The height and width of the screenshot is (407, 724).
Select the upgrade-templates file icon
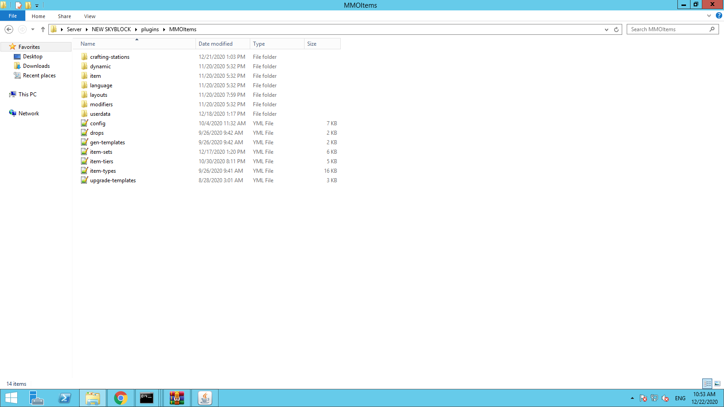coord(85,180)
